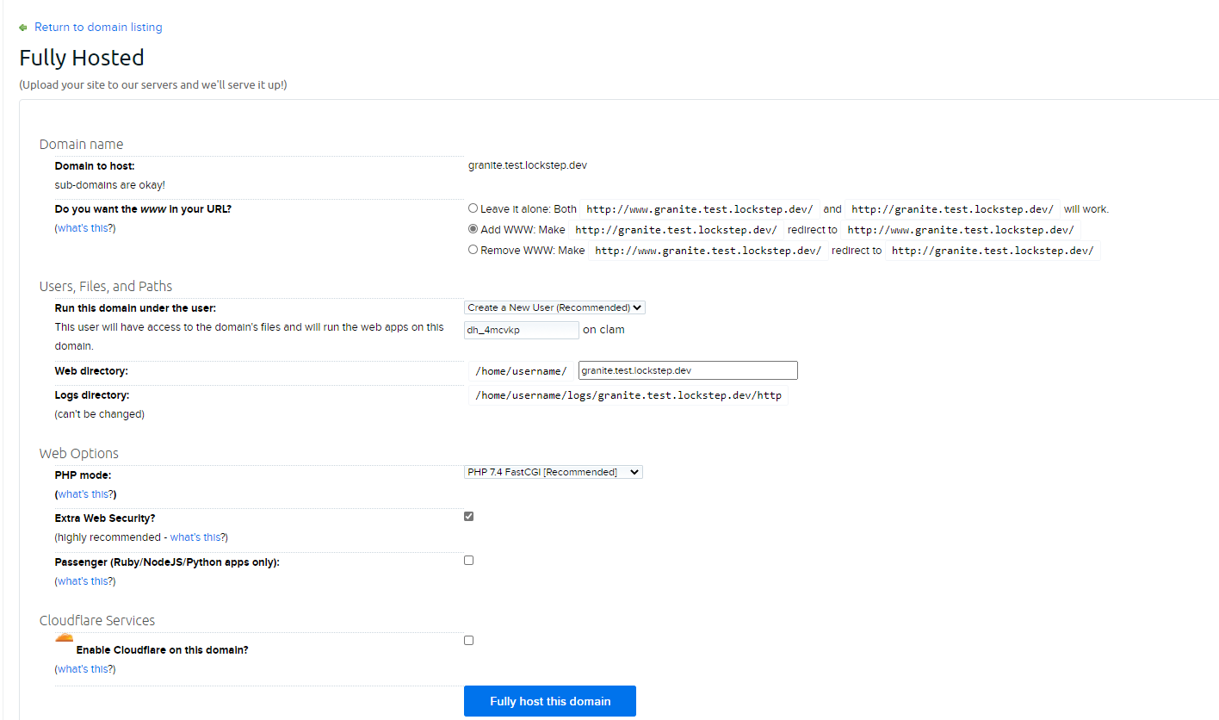The image size is (1219, 720).
Task: Click the web directory text input
Action: coord(686,369)
